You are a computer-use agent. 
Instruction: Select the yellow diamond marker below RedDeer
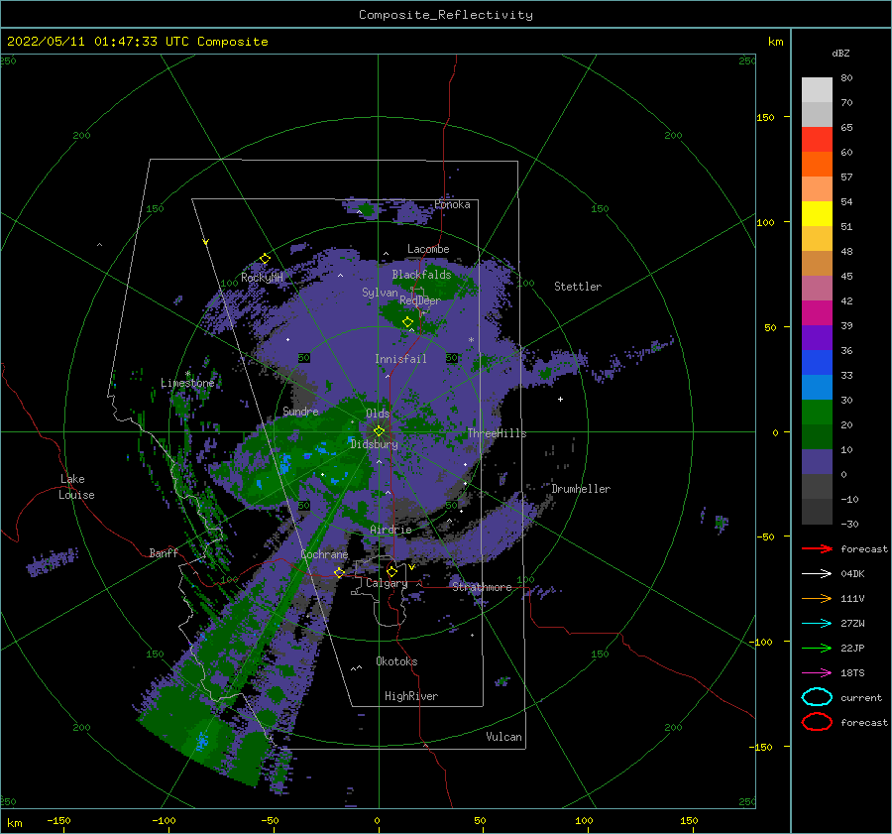coord(408,322)
